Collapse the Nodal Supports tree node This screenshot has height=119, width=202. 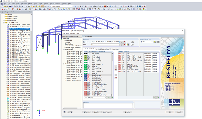click(x=64, y=50)
